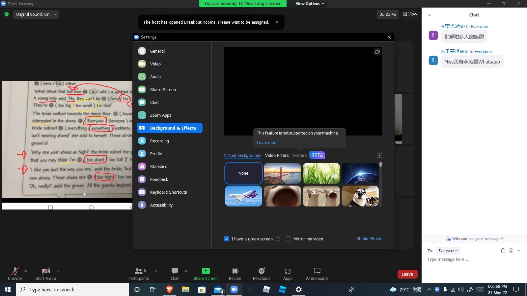The height and width of the screenshot is (296, 527).
Task: Open the View layout menu
Action: click(410, 14)
